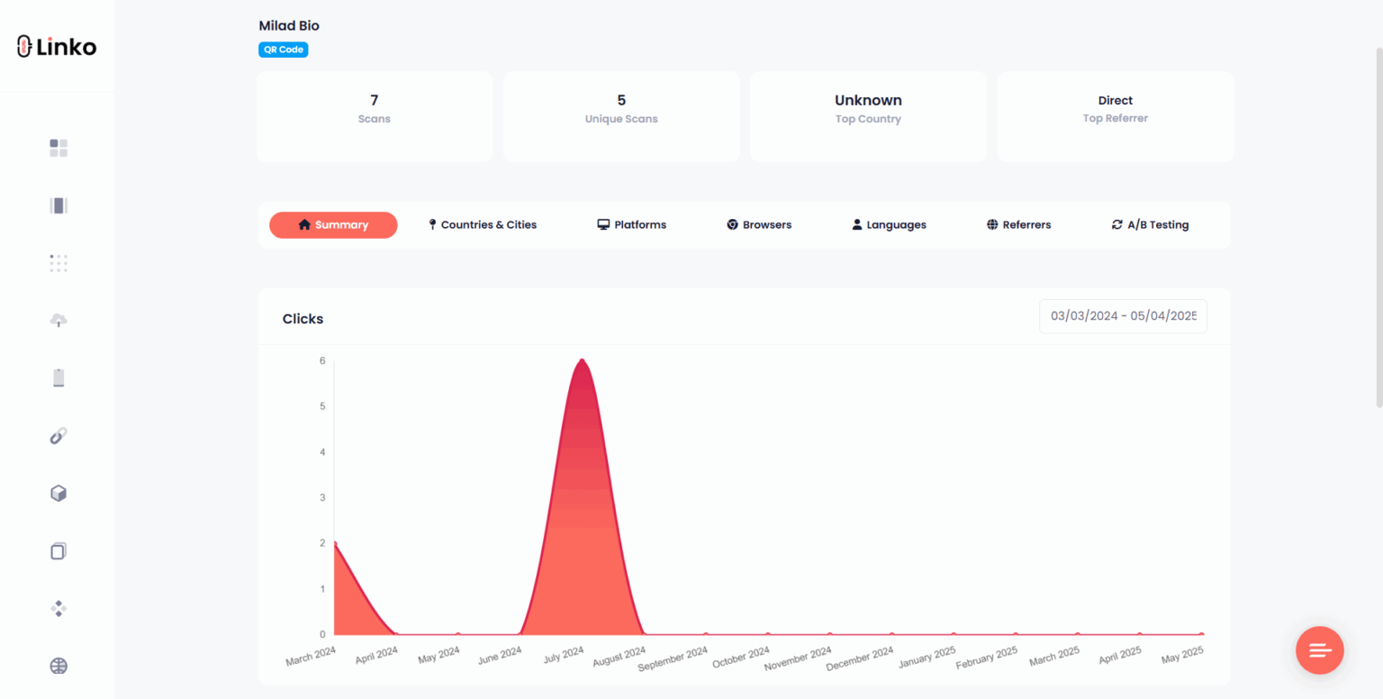
Task: Go to the Languages tab
Action: (889, 225)
